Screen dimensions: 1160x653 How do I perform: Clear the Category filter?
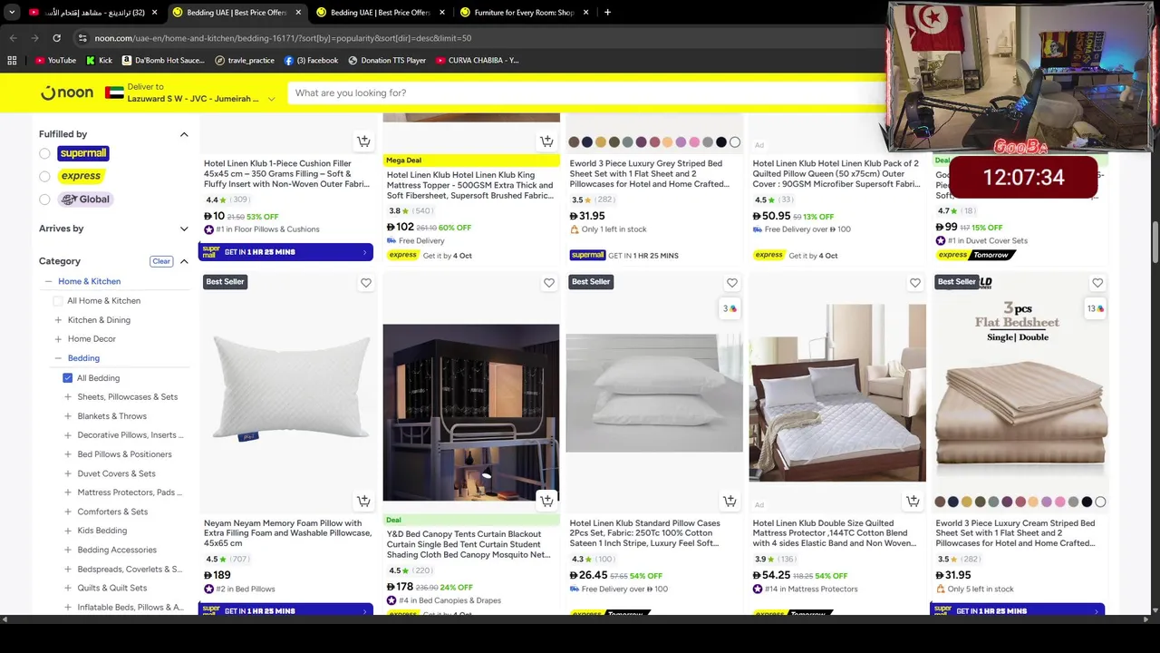coord(161,261)
